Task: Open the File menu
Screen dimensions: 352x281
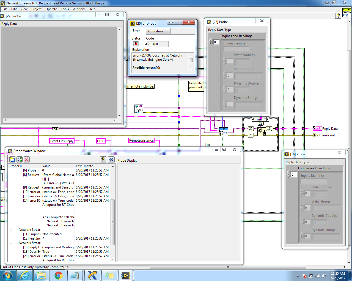Action: coord(5,9)
